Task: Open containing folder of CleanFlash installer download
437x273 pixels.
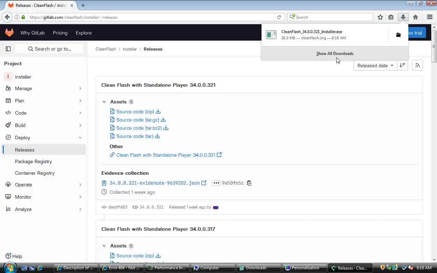Action: click(x=398, y=35)
